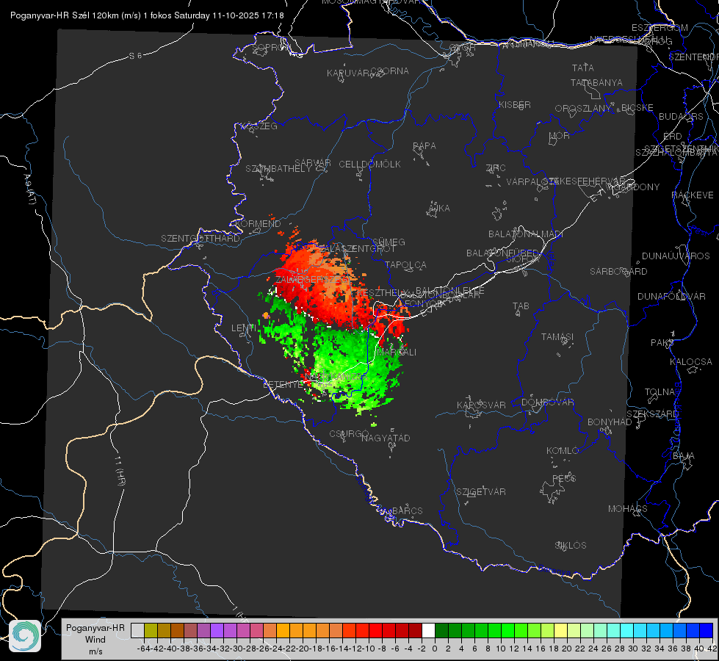Click the ZIRC city label
Screen dimensions: 719x661
tap(496, 168)
